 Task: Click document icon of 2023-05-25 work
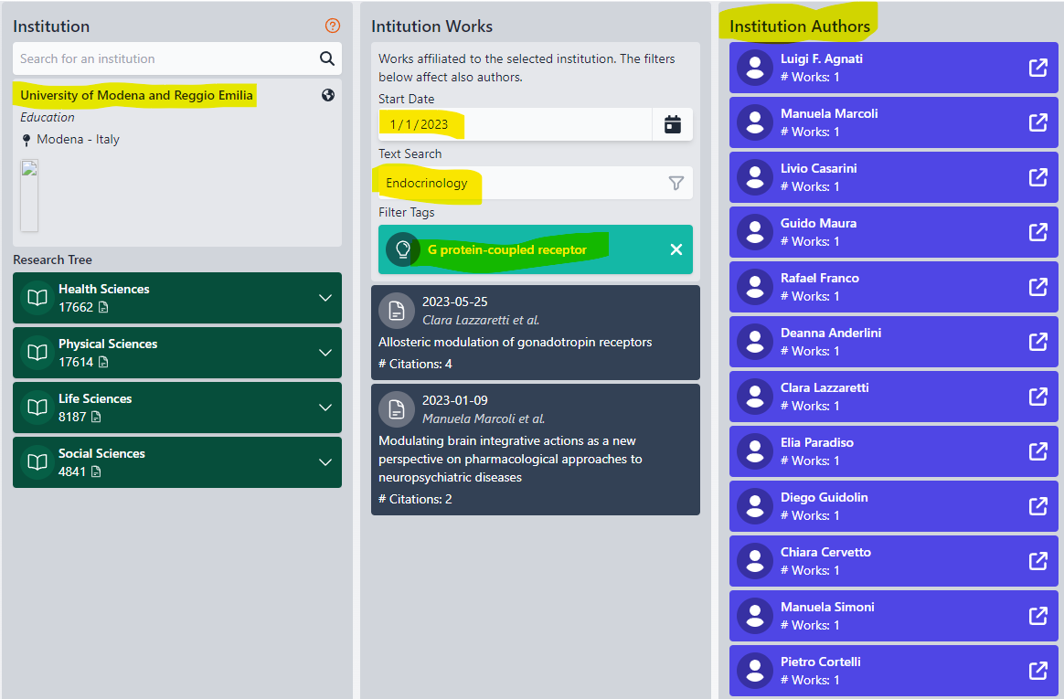(x=397, y=311)
